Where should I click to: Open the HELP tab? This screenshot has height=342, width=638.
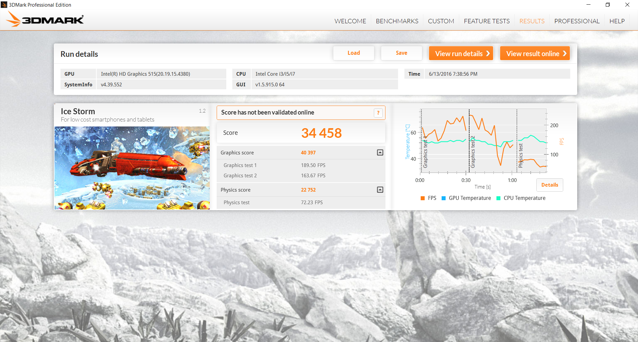tap(617, 21)
